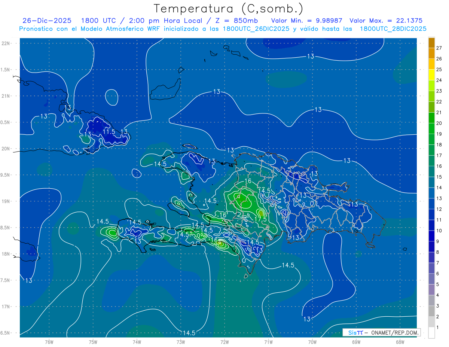Viewport: 449px width, 347px height.
Task: Click the color scale label '2'
Action: coord(438,317)
